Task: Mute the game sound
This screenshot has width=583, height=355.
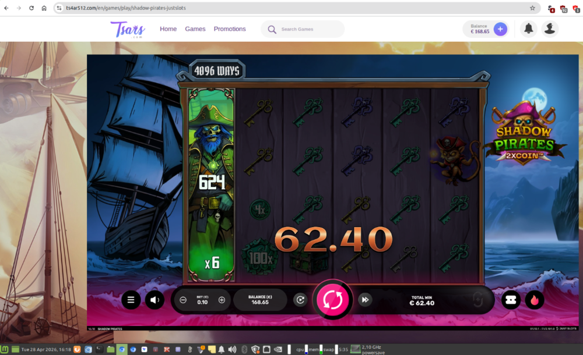Action: point(154,300)
